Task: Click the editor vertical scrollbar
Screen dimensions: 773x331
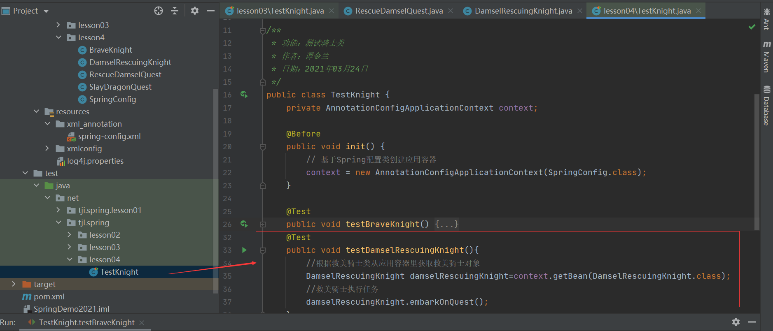Action: point(757,162)
